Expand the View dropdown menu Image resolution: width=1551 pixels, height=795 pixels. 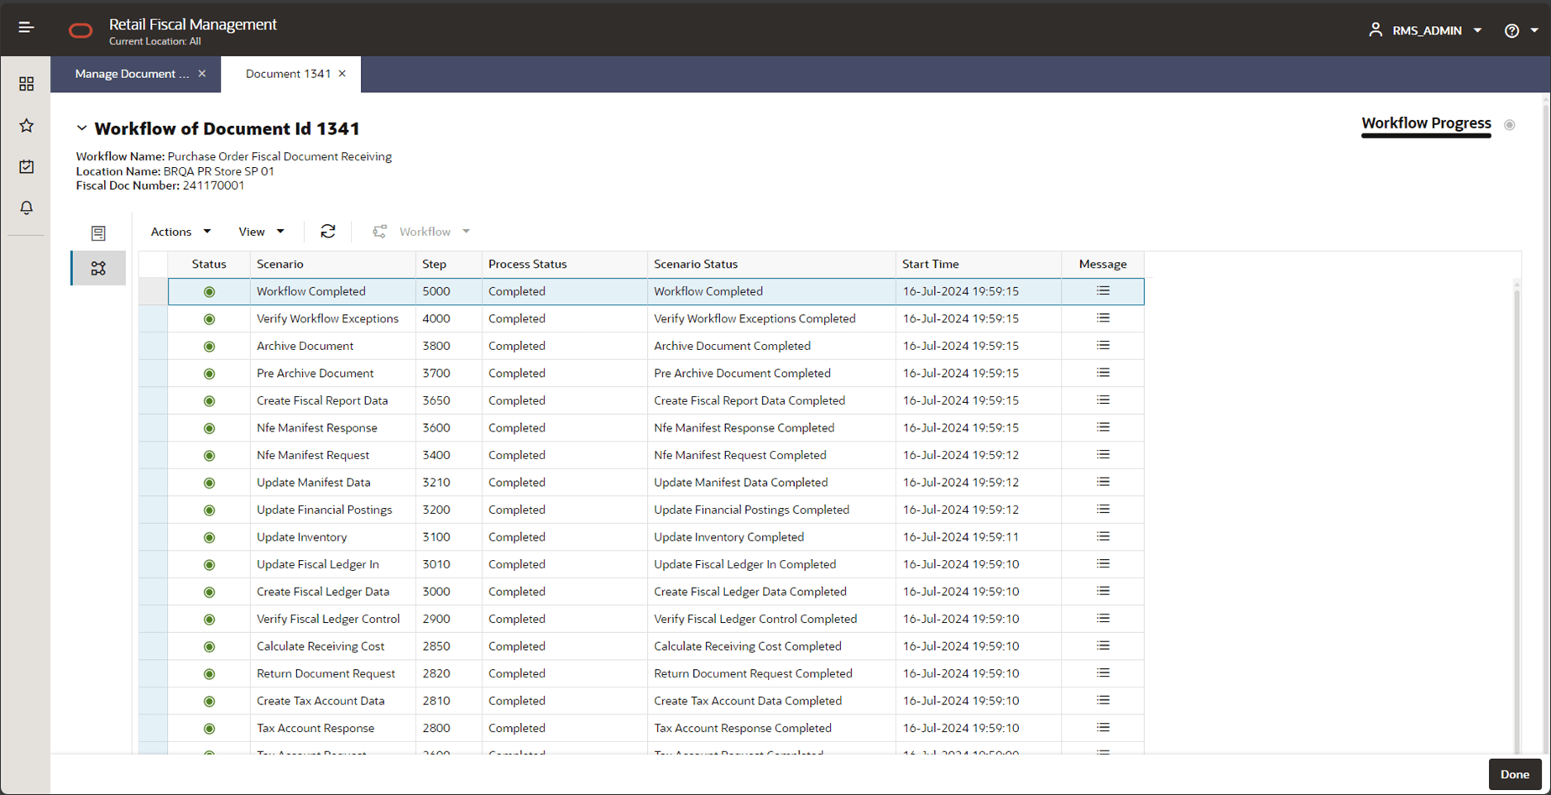click(261, 232)
